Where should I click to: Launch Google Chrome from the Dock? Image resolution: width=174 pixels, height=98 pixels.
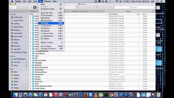(111, 95)
